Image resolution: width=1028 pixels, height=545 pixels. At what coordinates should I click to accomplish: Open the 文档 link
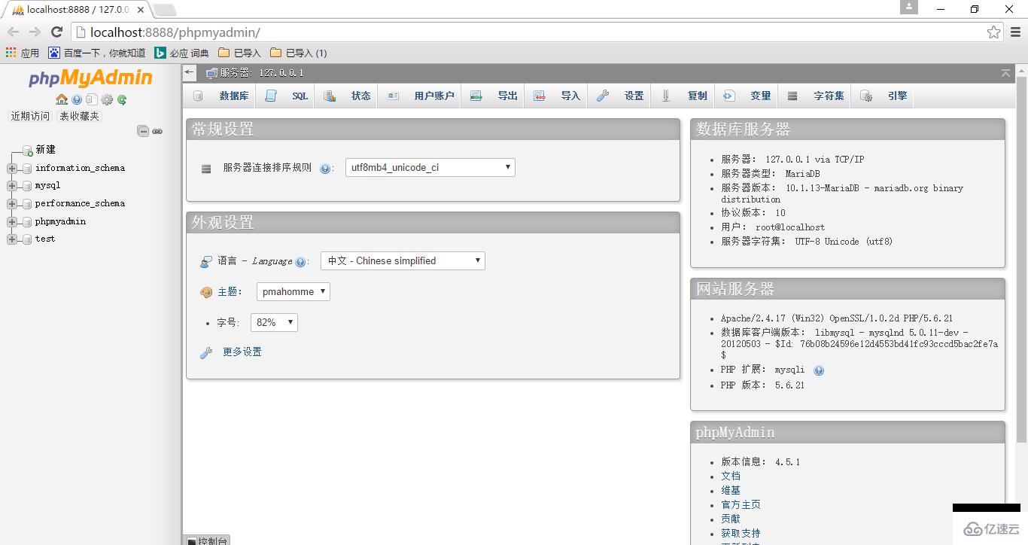click(x=731, y=476)
